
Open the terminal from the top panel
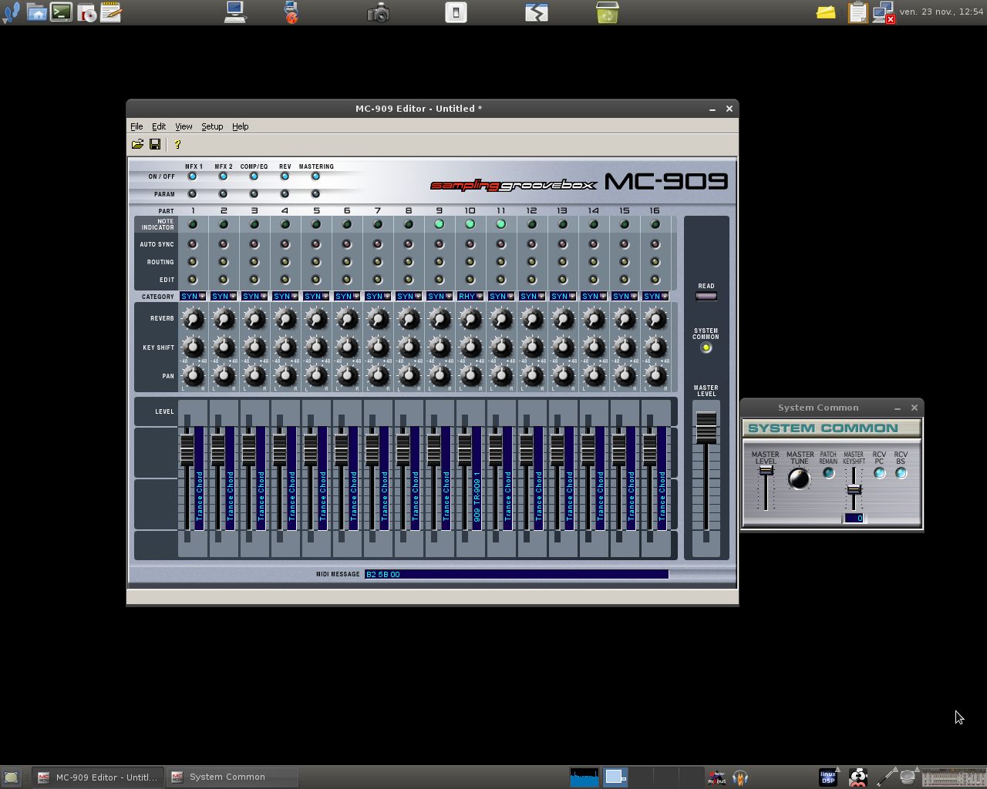click(x=61, y=12)
